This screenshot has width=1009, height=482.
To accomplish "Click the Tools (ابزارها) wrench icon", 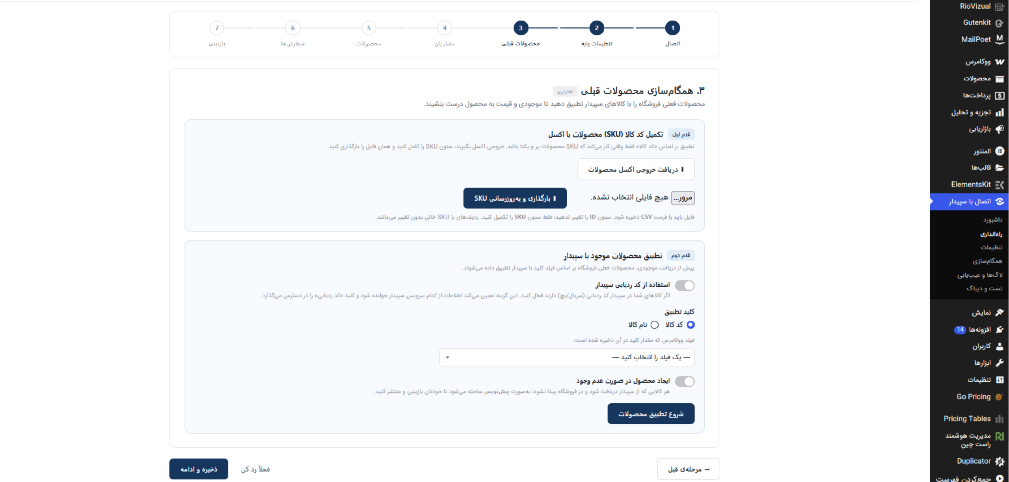I will point(999,363).
